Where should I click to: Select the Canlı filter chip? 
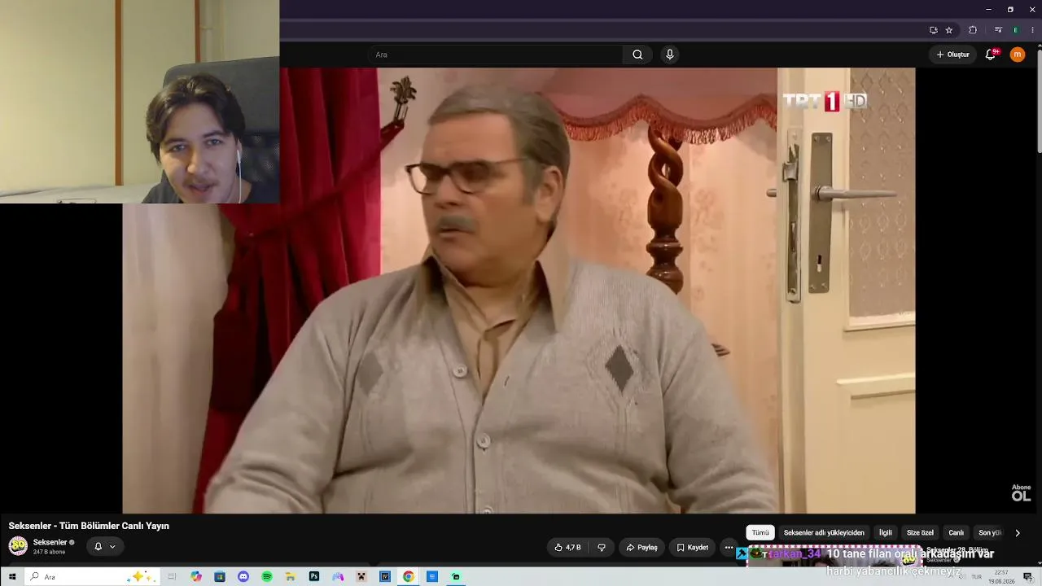click(x=956, y=533)
